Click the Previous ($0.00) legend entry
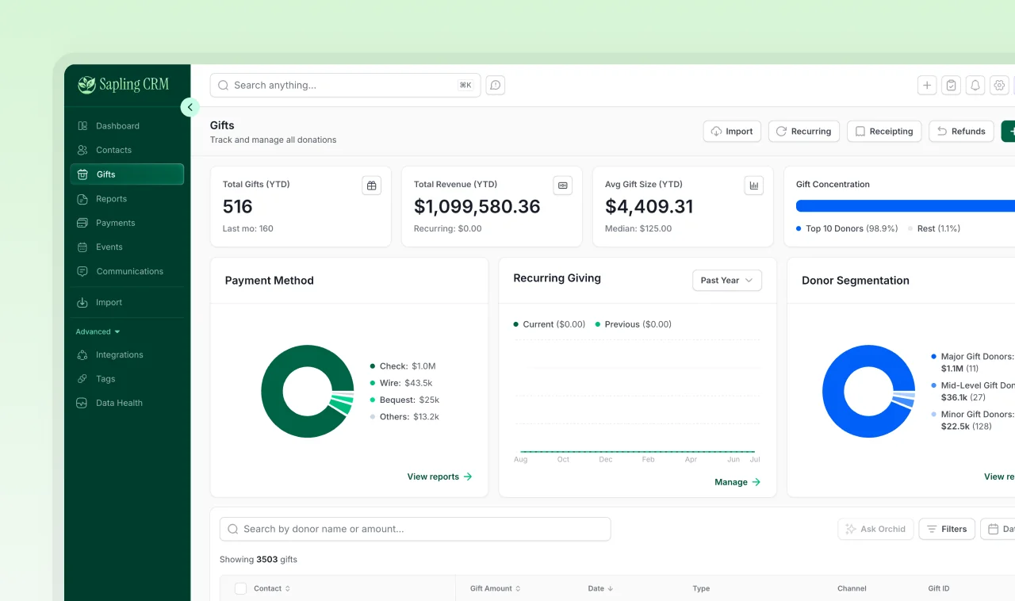The width and height of the screenshot is (1015, 601). (x=633, y=324)
